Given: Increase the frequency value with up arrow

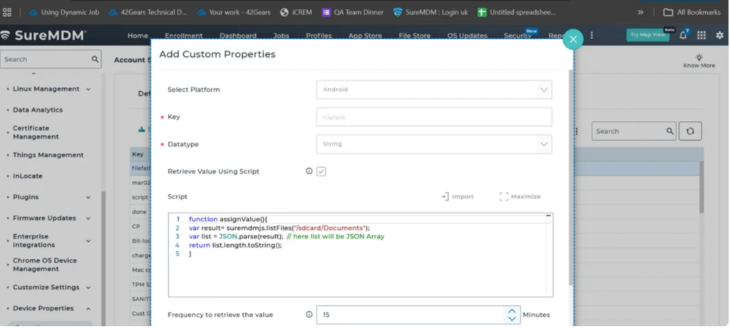Looking at the screenshot, I should click(511, 311).
